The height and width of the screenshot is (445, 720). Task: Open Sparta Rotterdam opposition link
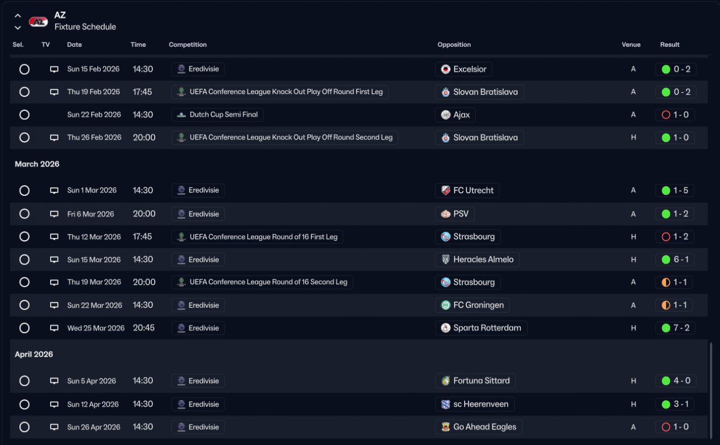click(487, 328)
